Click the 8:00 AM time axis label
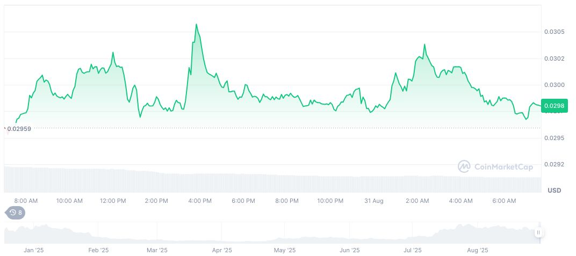Viewport: 576px width, 256px height. click(26, 201)
